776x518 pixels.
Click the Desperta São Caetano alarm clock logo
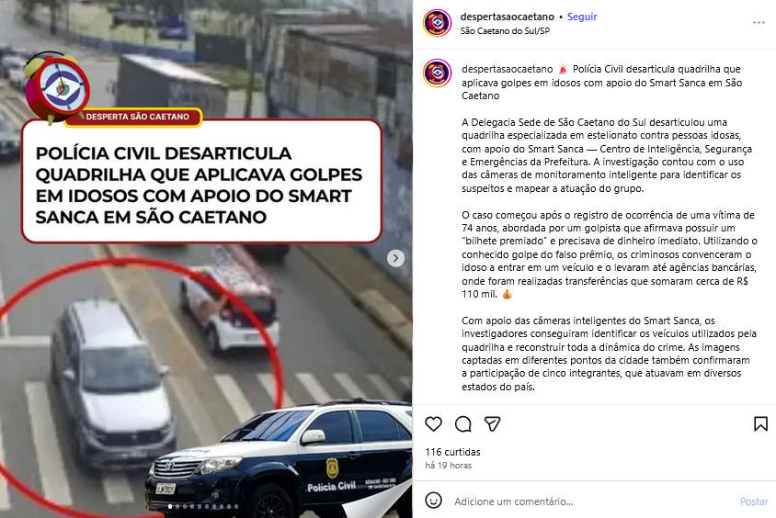[56, 88]
